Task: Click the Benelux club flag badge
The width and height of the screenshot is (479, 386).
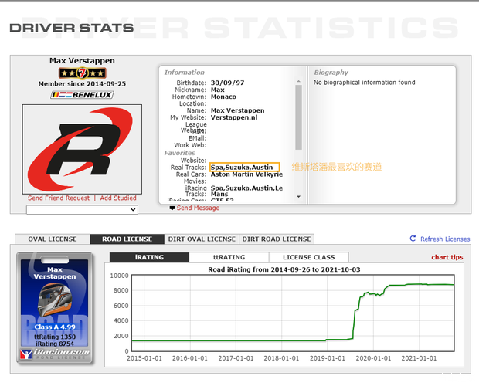Action: (x=81, y=95)
